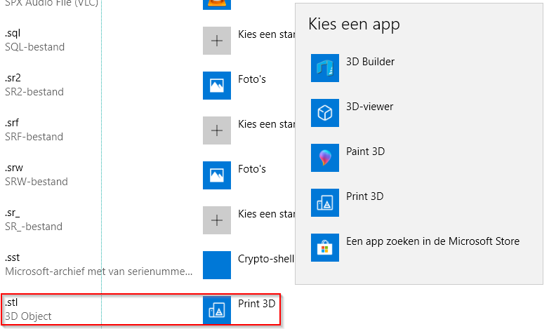Select 3D Builder label in app list
Viewport: 549px width, 329px height.
[370, 62]
